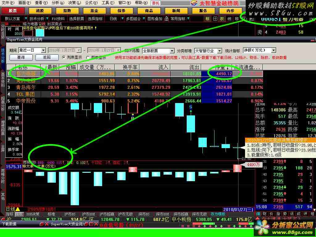Select the 沪市BS indicator tab
This screenshot has width=316, height=237.
click(70, 214)
